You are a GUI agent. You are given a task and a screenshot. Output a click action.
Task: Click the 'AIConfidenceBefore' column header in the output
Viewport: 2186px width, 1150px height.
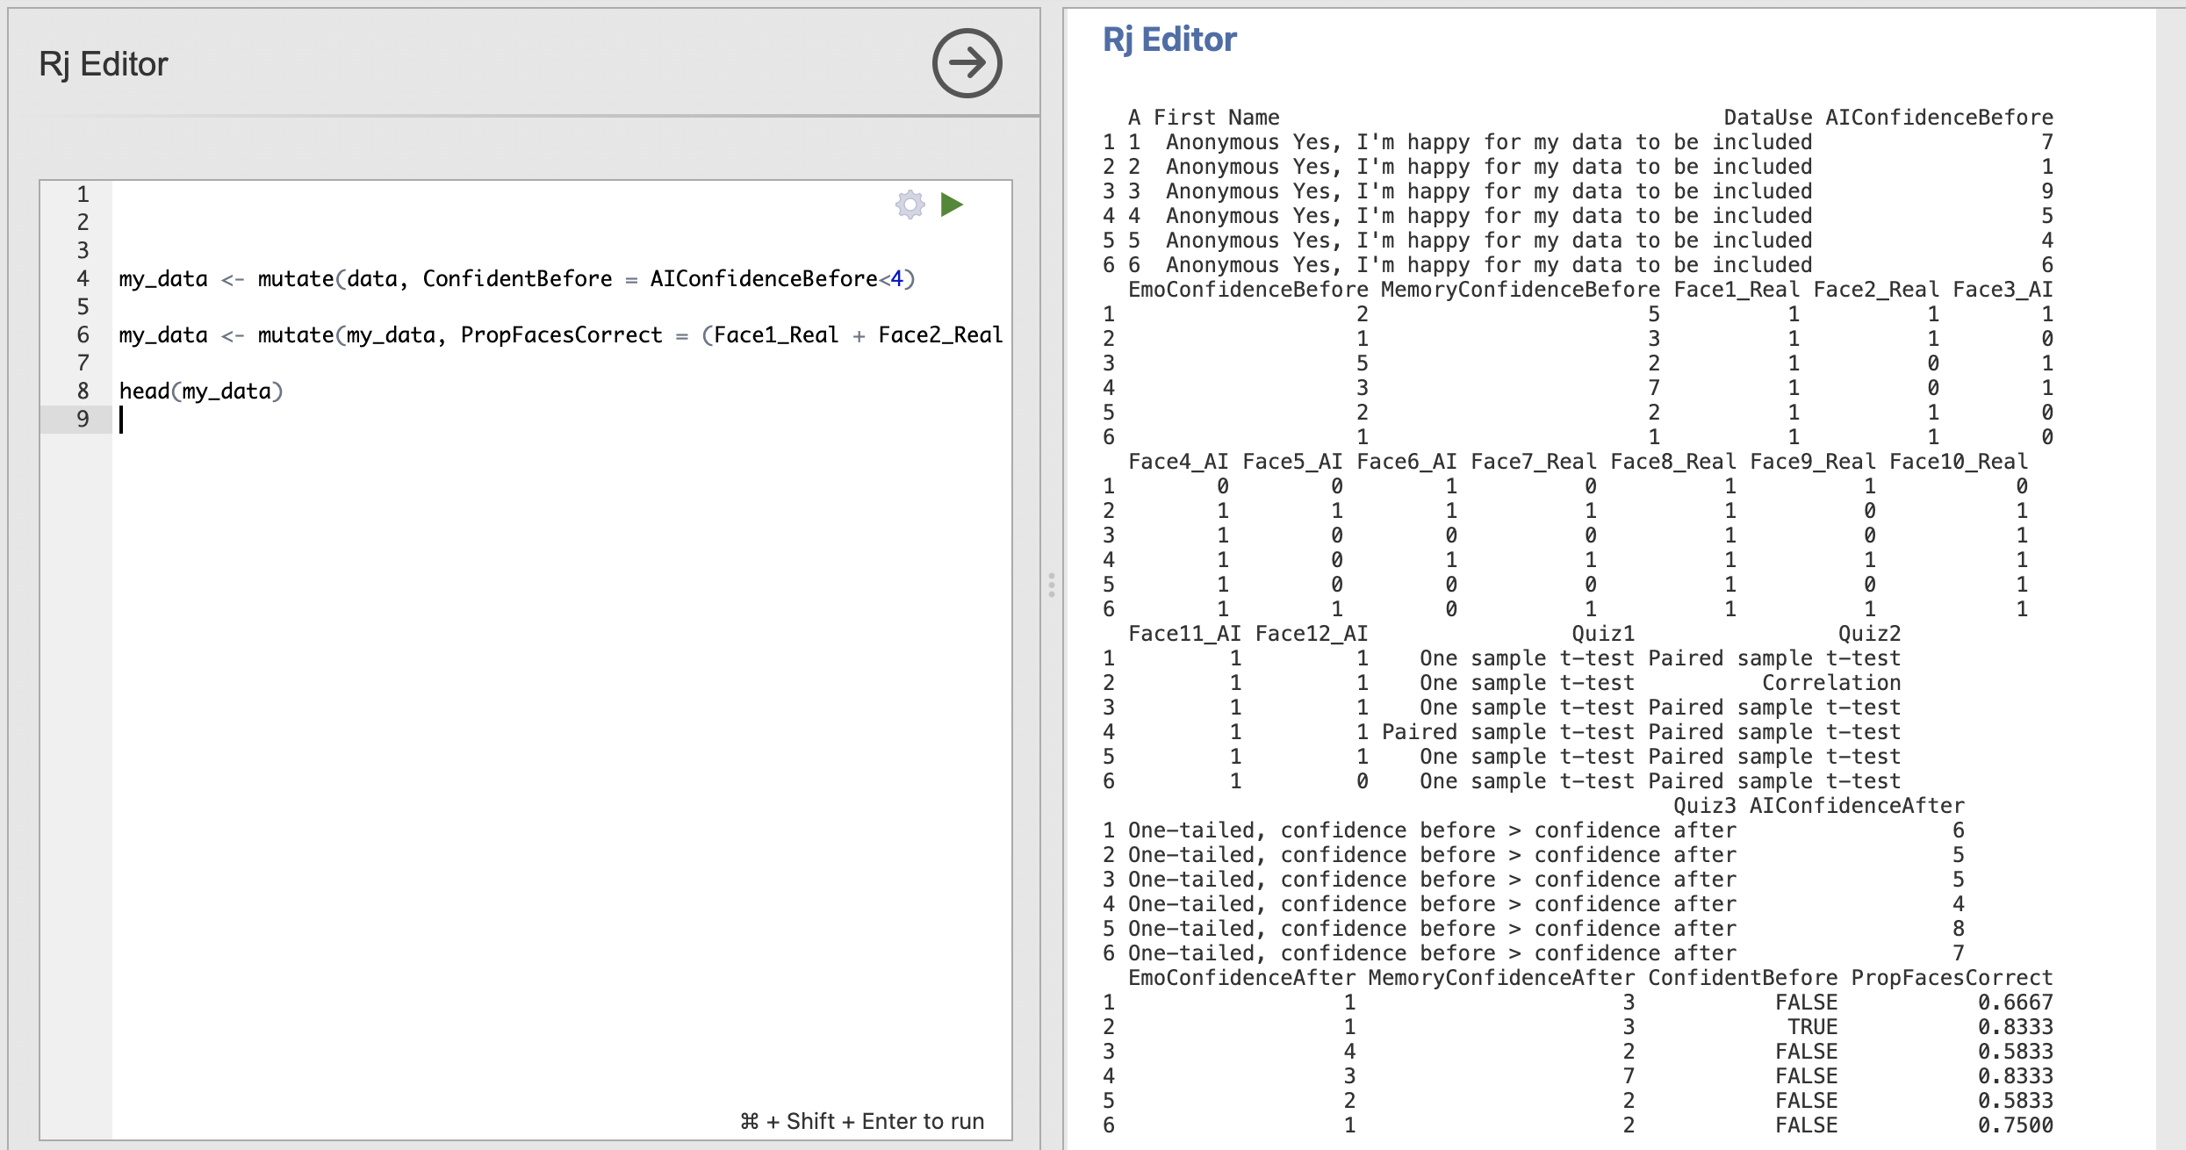pos(1939,118)
